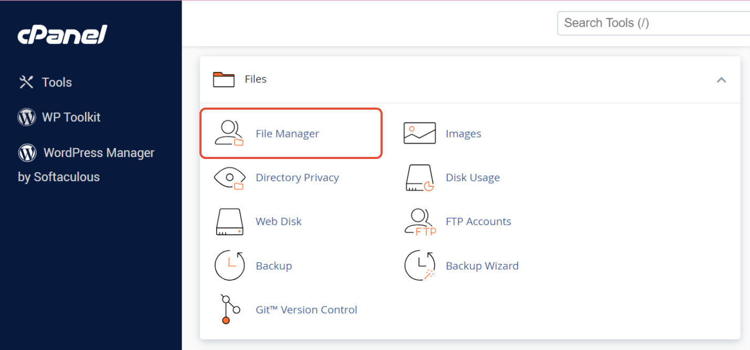Click the Tools wrench icon in the sidebar

tap(26, 82)
